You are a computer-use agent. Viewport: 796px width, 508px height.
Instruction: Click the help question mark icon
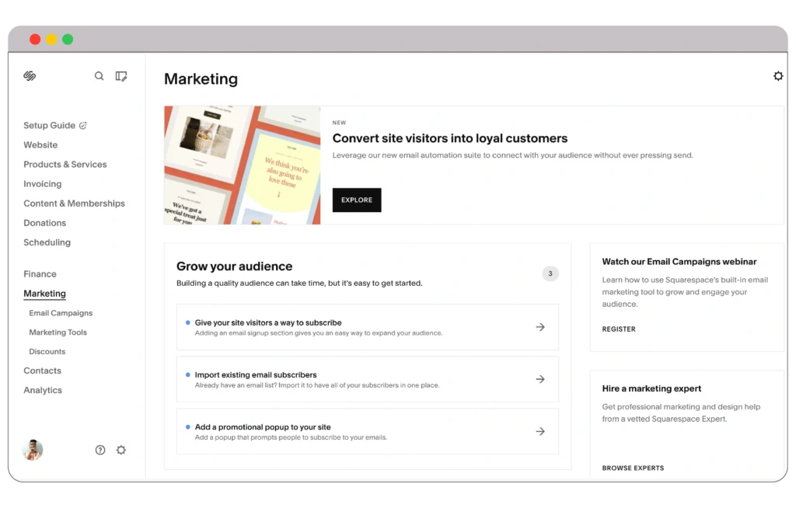coord(99,450)
